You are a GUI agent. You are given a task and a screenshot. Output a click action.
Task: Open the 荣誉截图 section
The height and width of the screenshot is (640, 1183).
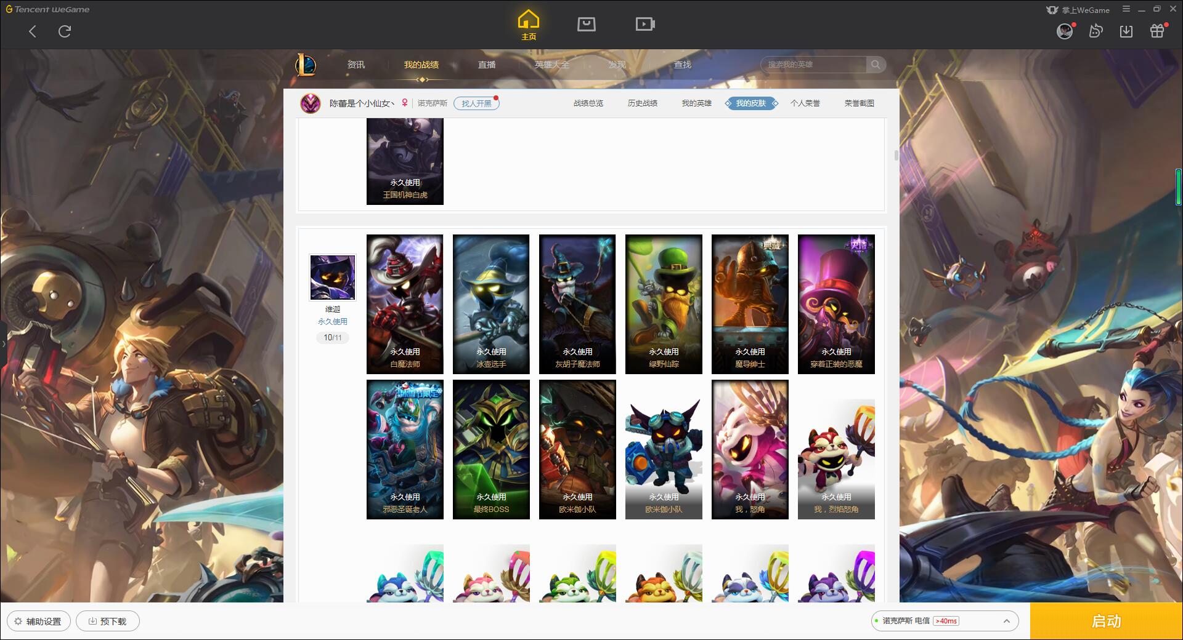860,103
